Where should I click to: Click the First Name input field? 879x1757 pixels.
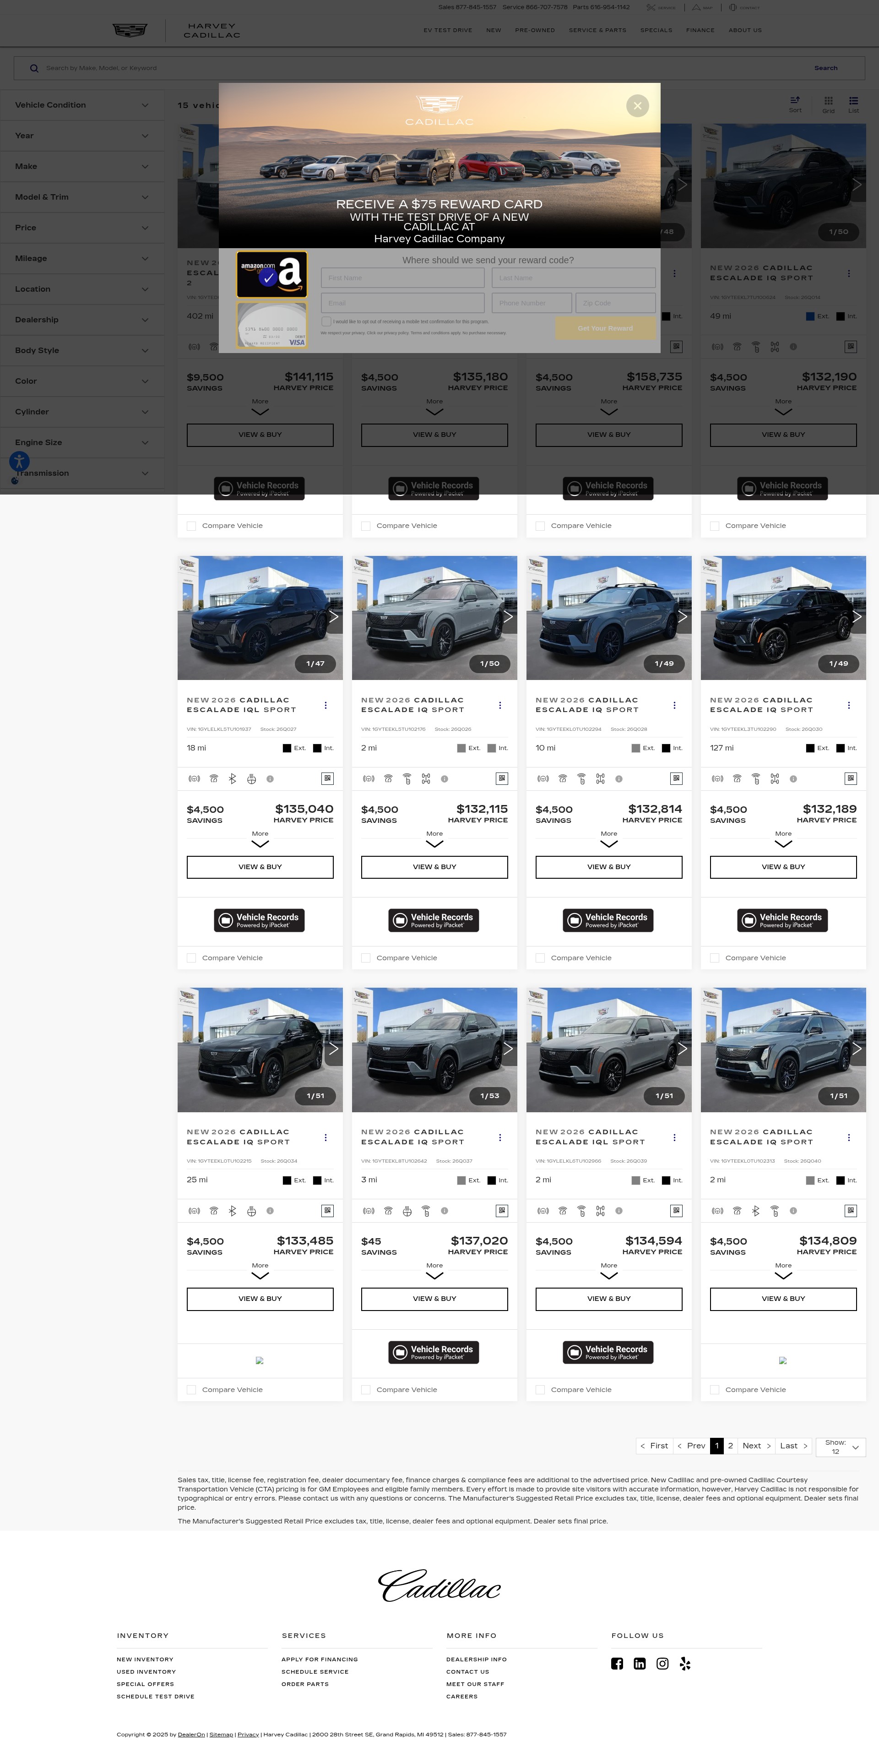click(402, 277)
